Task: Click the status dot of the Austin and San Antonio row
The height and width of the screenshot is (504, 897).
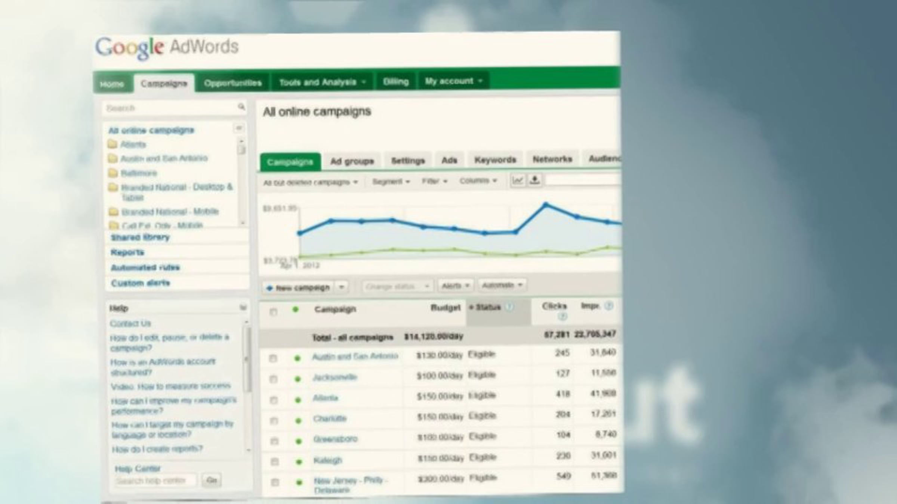Action: click(x=297, y=358)
